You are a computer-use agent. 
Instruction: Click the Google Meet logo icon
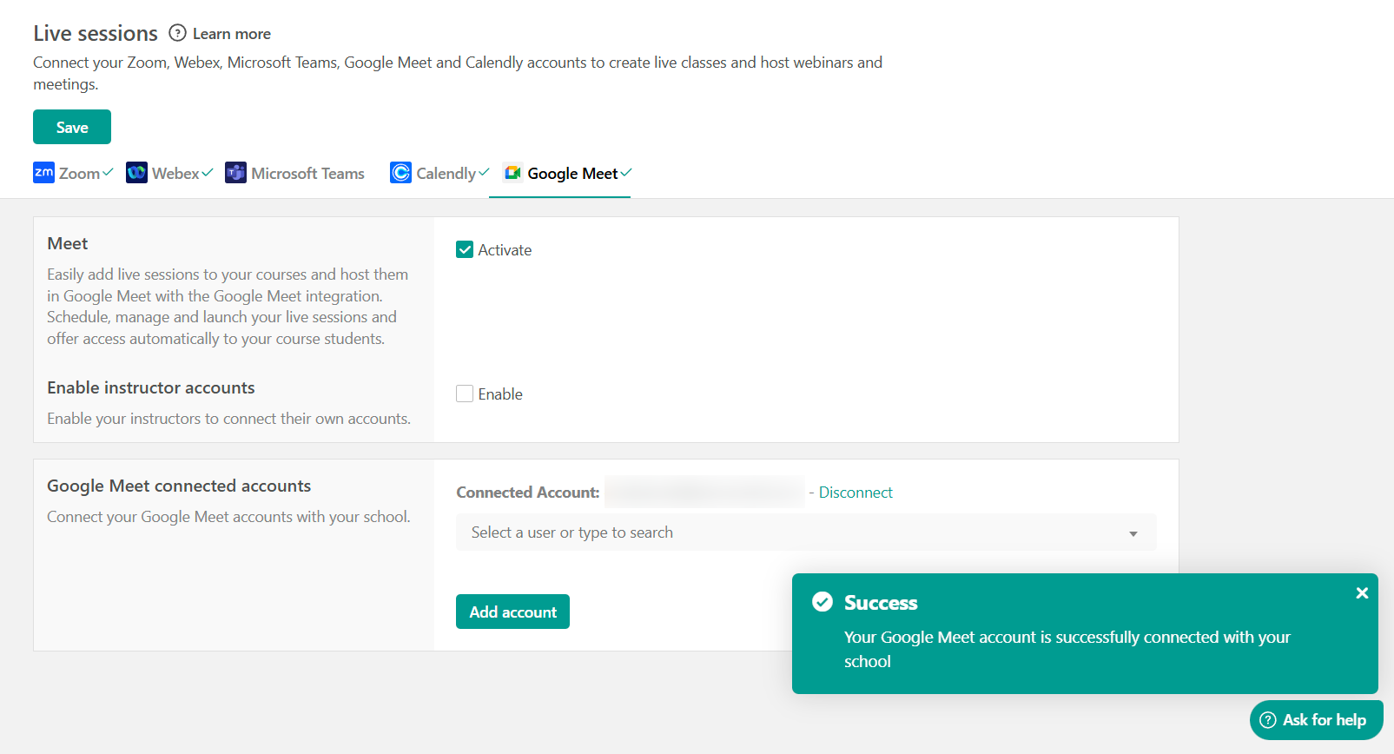pos(512,172)
